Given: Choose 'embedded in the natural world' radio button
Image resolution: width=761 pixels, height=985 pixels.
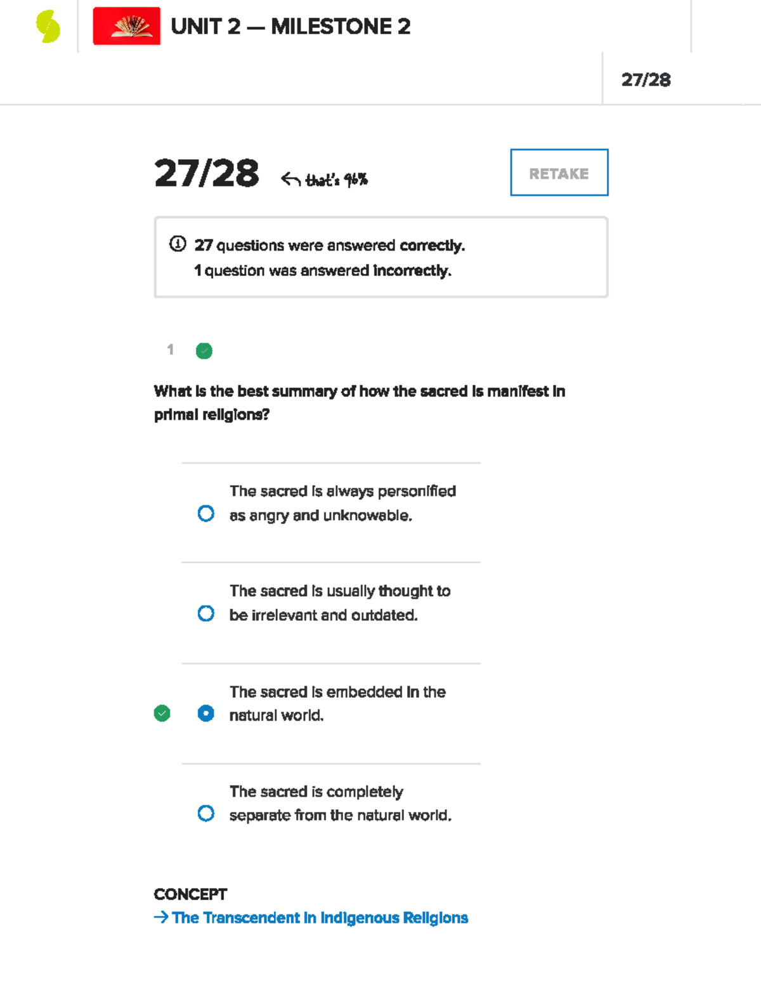Looking at the screenshot, I should (206, 714).
